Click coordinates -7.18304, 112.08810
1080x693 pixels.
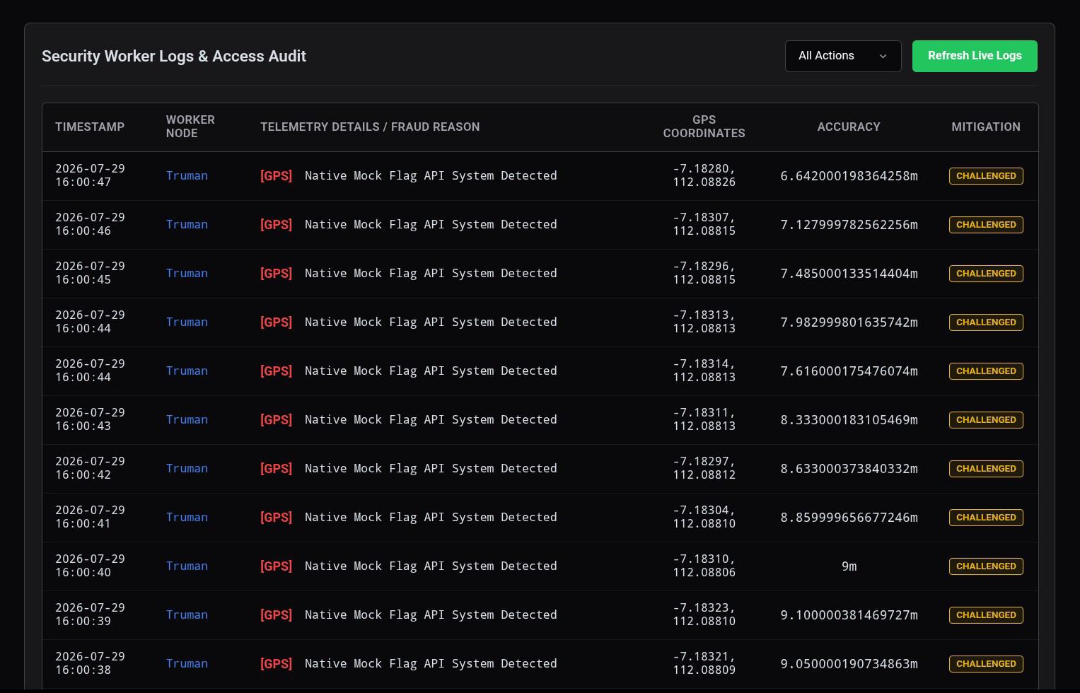click(704, 517)
